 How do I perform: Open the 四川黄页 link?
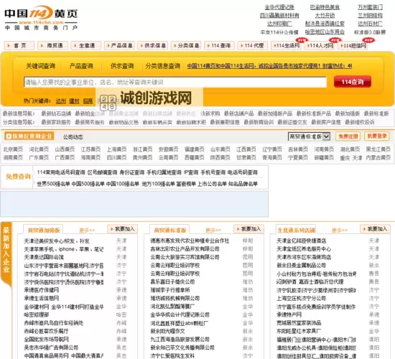point(116,158)
